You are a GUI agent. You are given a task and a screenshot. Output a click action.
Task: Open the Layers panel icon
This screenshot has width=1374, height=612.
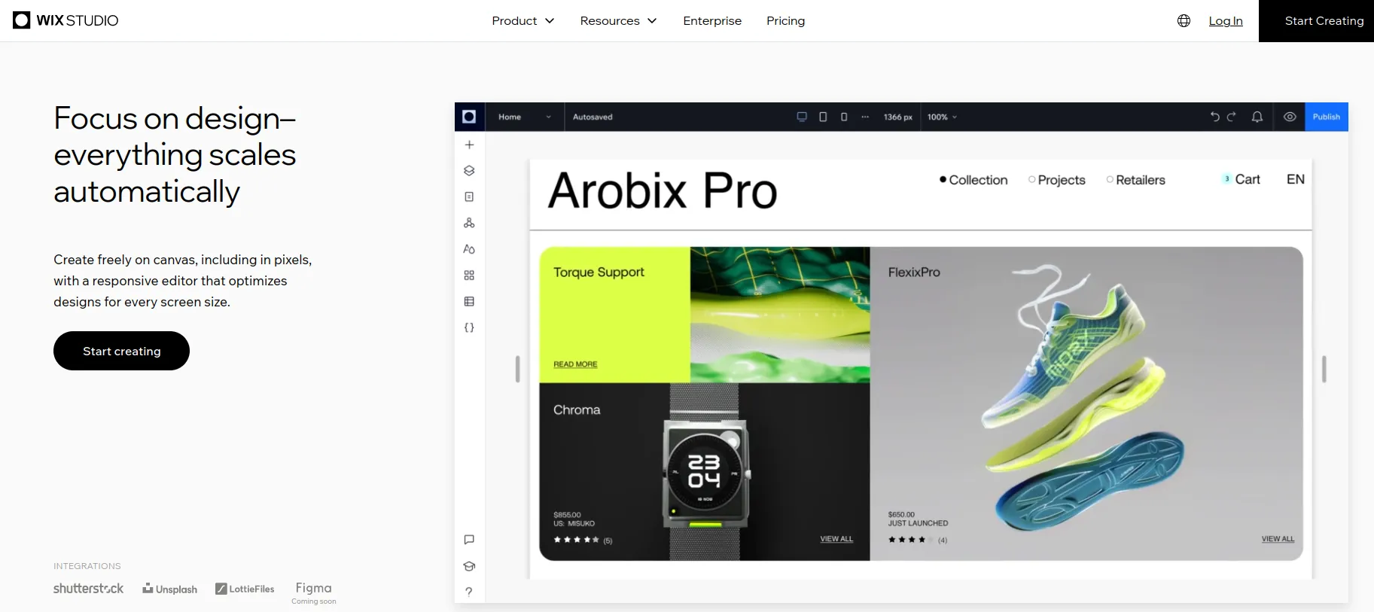point(469,171)
